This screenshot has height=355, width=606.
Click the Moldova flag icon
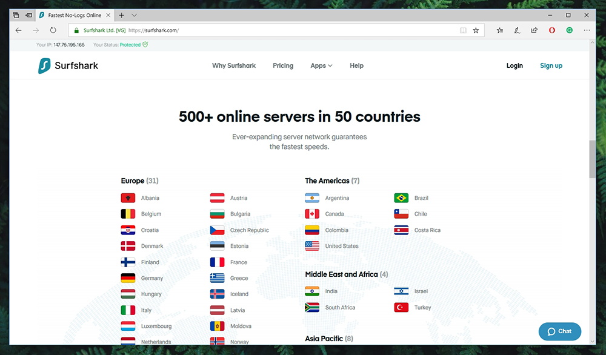click(217, 326)
